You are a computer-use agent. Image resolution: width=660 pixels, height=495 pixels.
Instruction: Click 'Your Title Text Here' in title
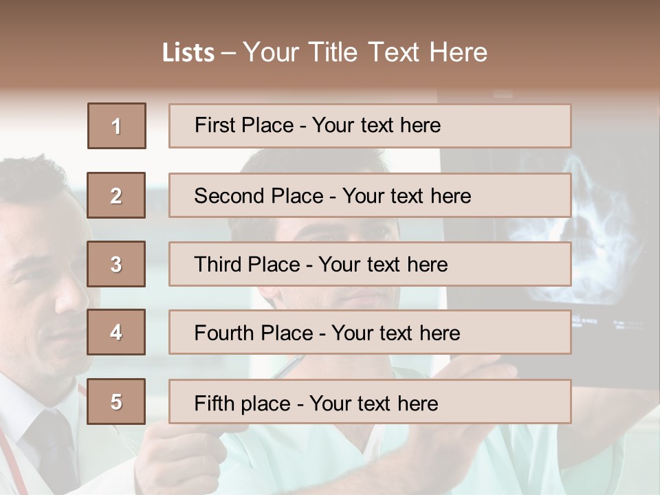(365, 53)
